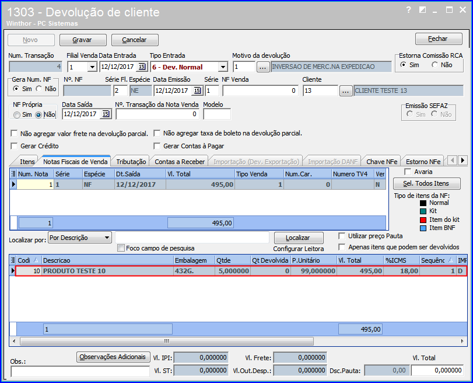This screenshot has width=473, height=383.
Task: Click the Fechar button
Action: (439, 39)
